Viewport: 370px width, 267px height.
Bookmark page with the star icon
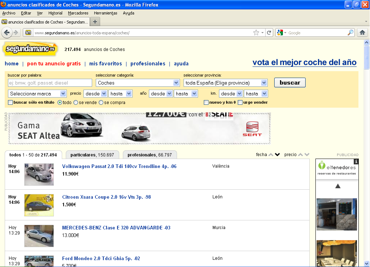pos(256,33)
